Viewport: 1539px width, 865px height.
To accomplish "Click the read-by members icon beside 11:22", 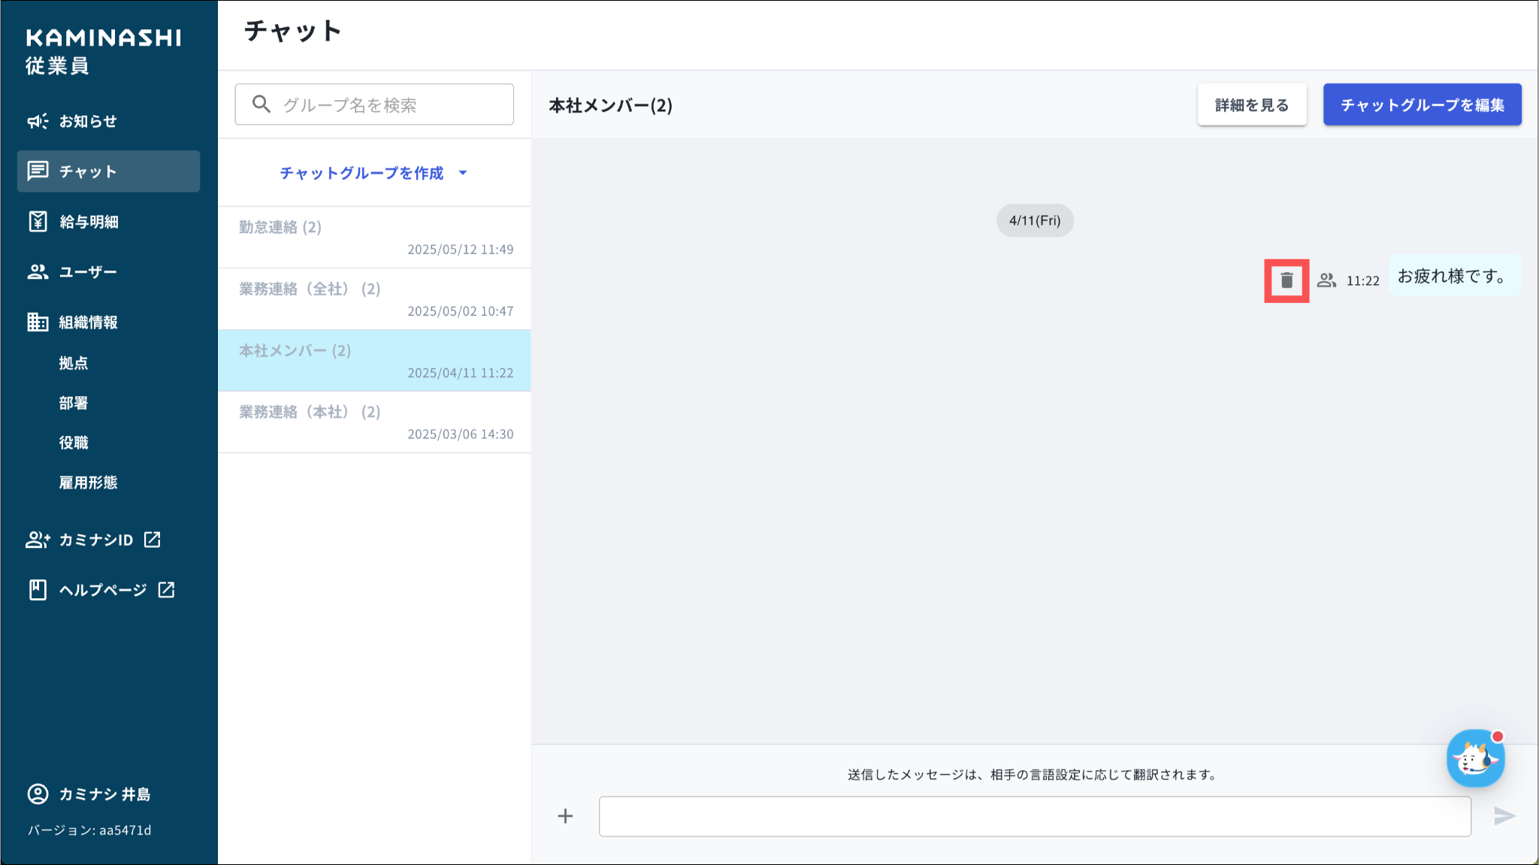I will pyautogui.click(x=1327, y=280).
